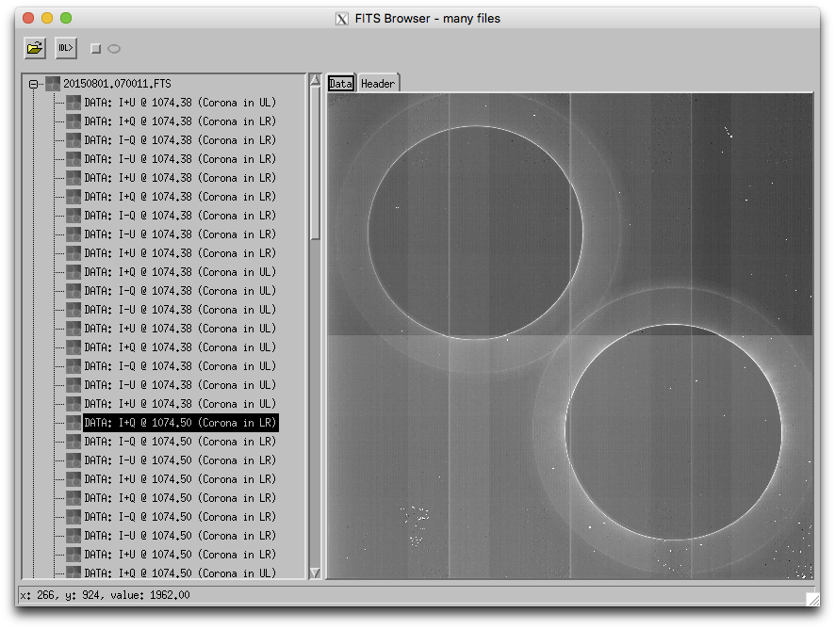835x629 pixels.
Task: Click the status bar showing pixel coordinates
Action: (x=104, y=594)
